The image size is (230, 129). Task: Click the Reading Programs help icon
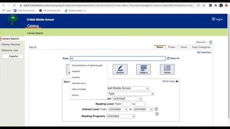[x=157, y=114]
